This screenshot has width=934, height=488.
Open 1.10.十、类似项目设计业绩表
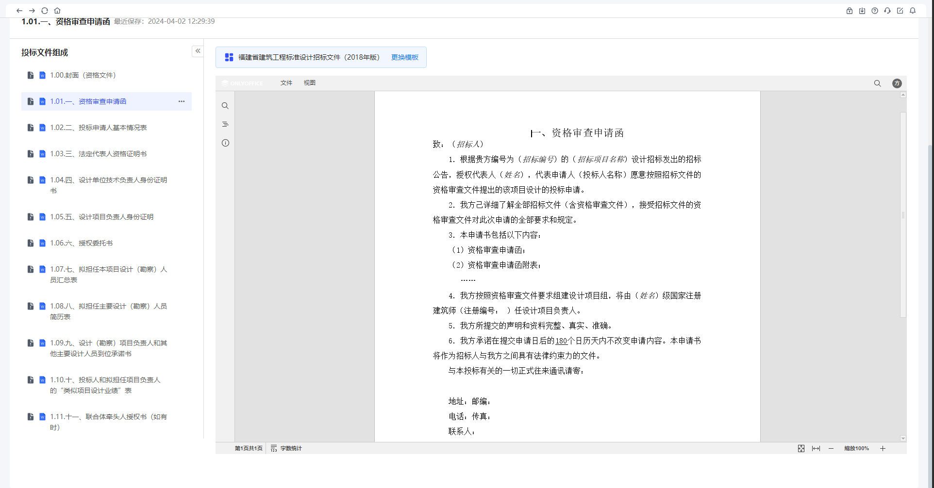(106, 385)
